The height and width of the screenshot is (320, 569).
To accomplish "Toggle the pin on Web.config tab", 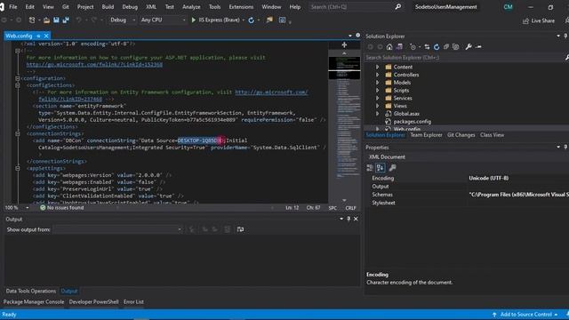I will [x=38, y=36].
